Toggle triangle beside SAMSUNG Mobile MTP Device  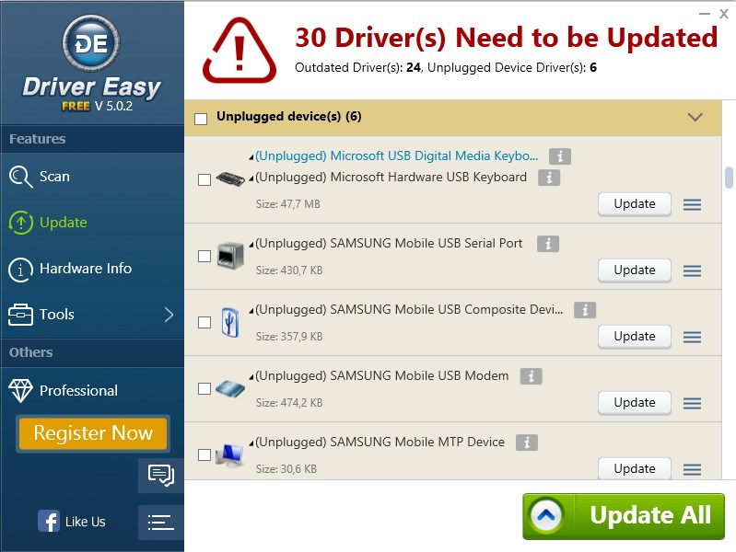point(251,443)
